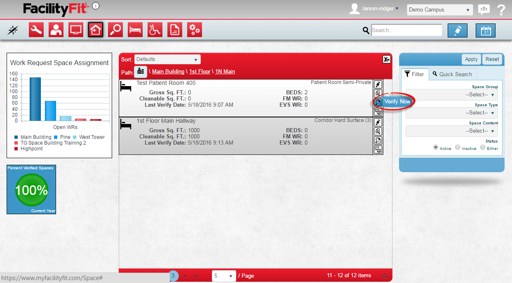512x283 pixels.
Task: Click the help question mark icon
Action: tap(501, 10)
